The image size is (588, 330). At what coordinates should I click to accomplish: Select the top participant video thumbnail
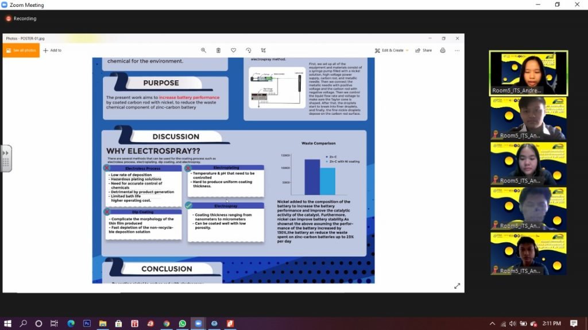tap(528, 73)
